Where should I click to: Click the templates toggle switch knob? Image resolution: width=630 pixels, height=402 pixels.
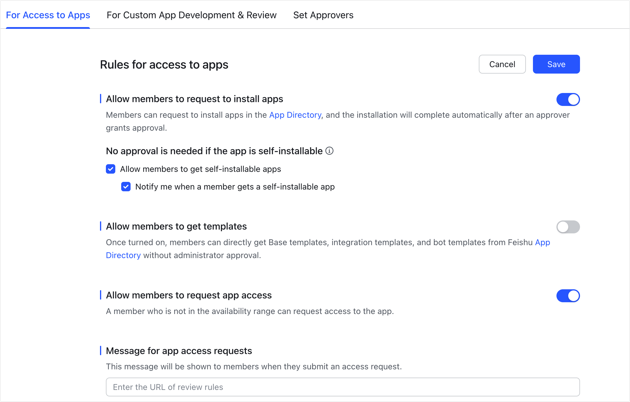point(564,227)
